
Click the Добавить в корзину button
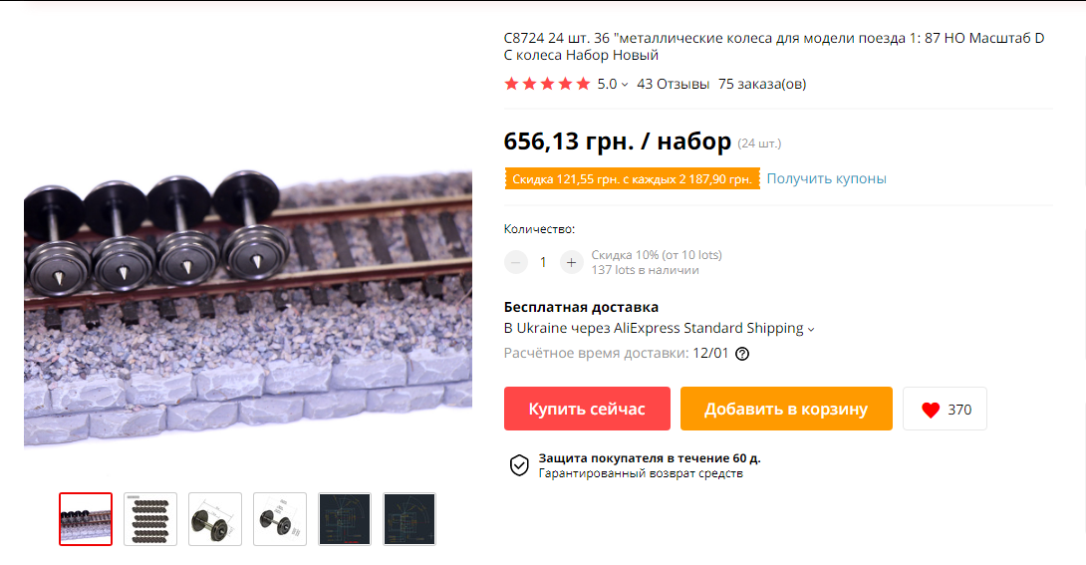786,409
